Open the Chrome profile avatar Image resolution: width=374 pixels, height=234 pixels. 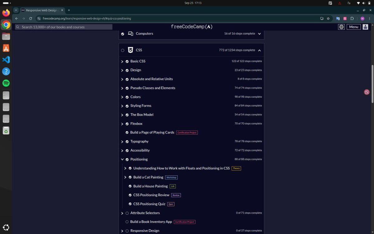pyautogui.click(x=362, y=18)
